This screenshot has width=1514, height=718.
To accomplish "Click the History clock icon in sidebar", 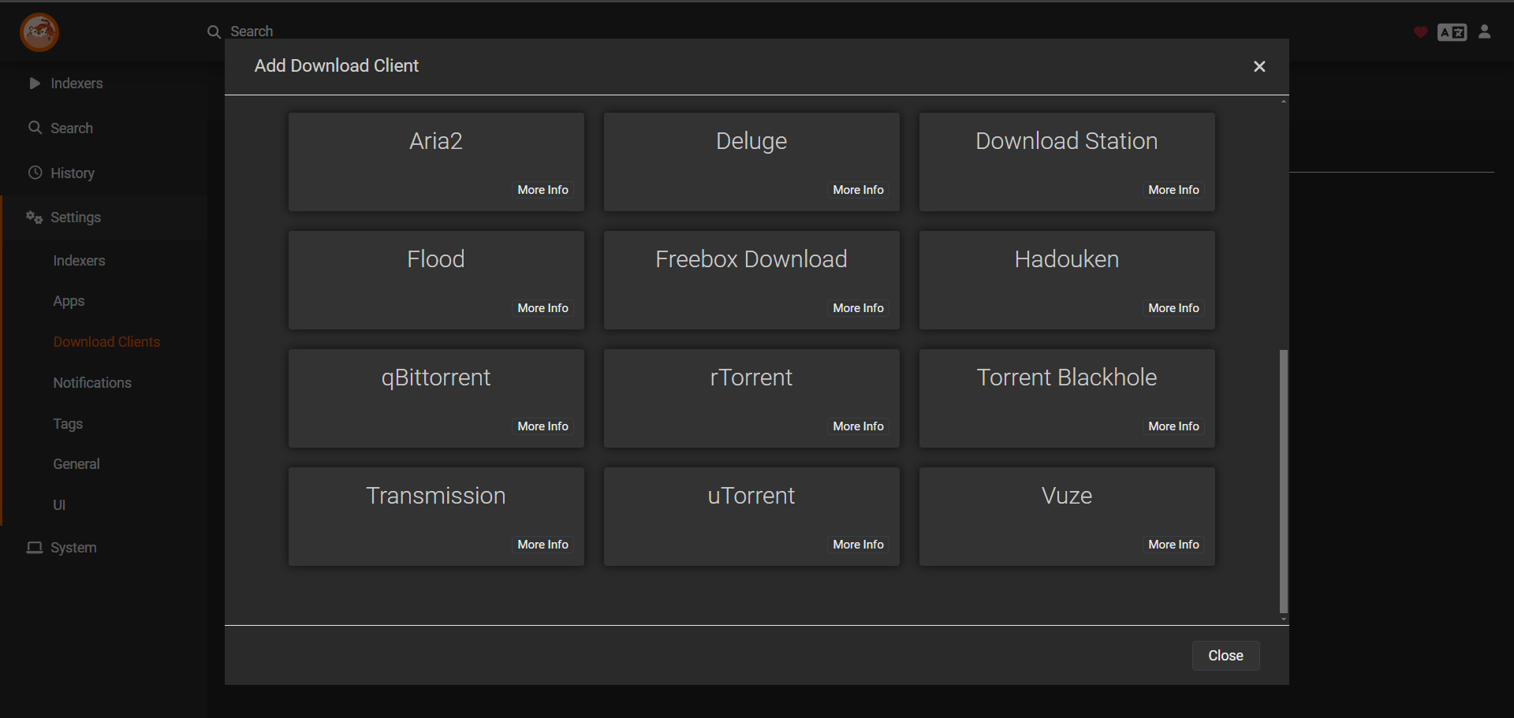I will [35, 173].
